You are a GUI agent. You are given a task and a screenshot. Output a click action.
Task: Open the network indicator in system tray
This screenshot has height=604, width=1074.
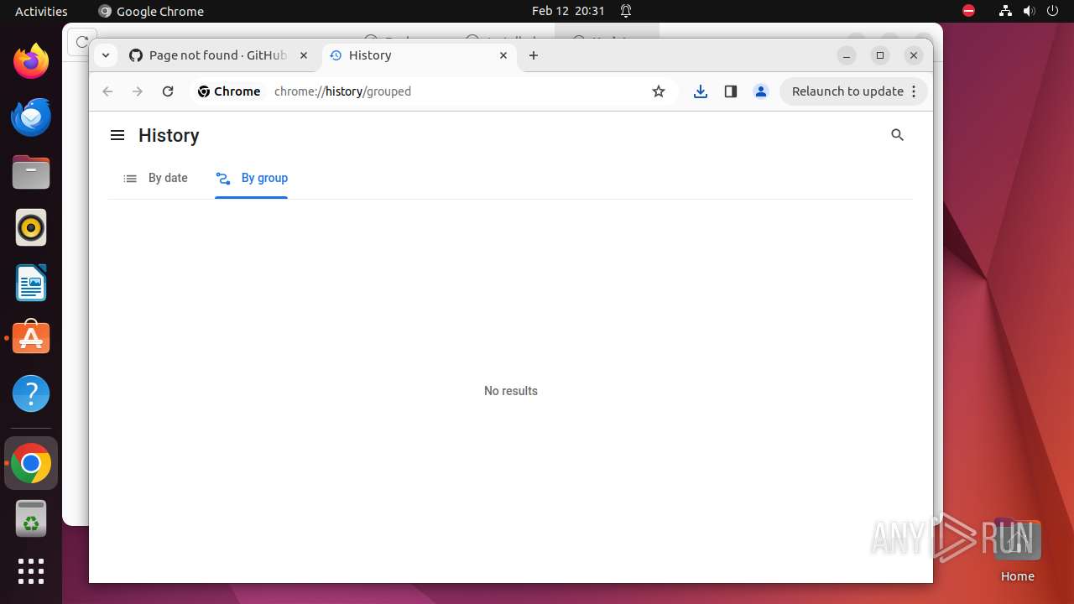pyautogui.click(x=1005, y=11)
